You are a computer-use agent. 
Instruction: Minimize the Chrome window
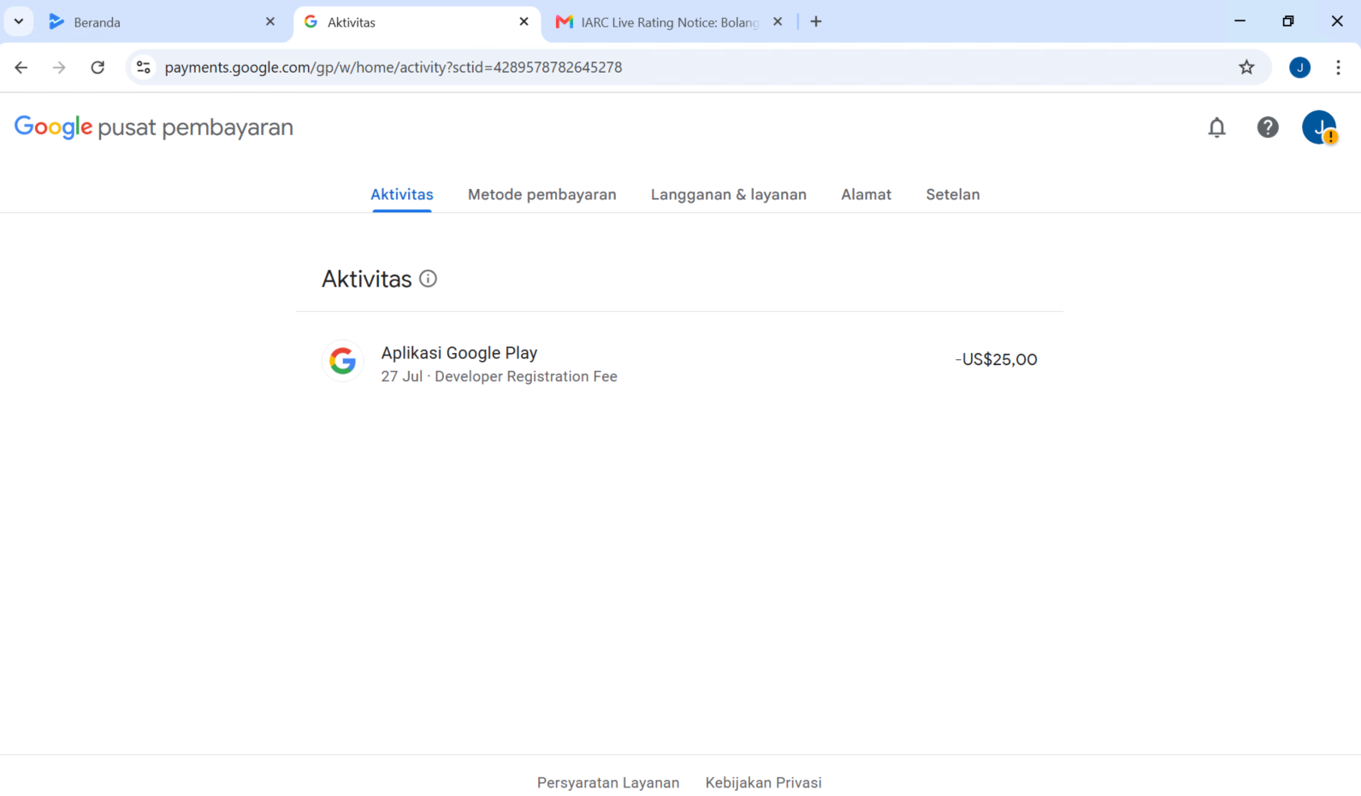[1240, 21]
